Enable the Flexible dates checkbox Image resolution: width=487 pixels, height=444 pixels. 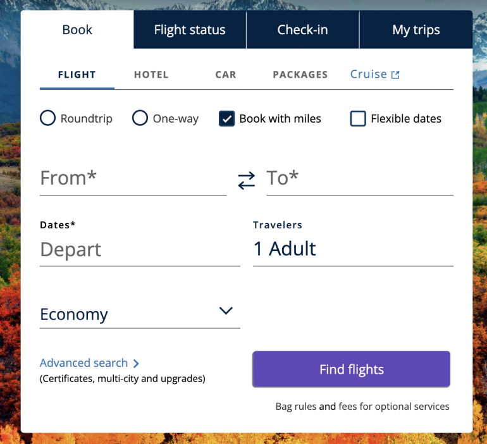point(358,118)
